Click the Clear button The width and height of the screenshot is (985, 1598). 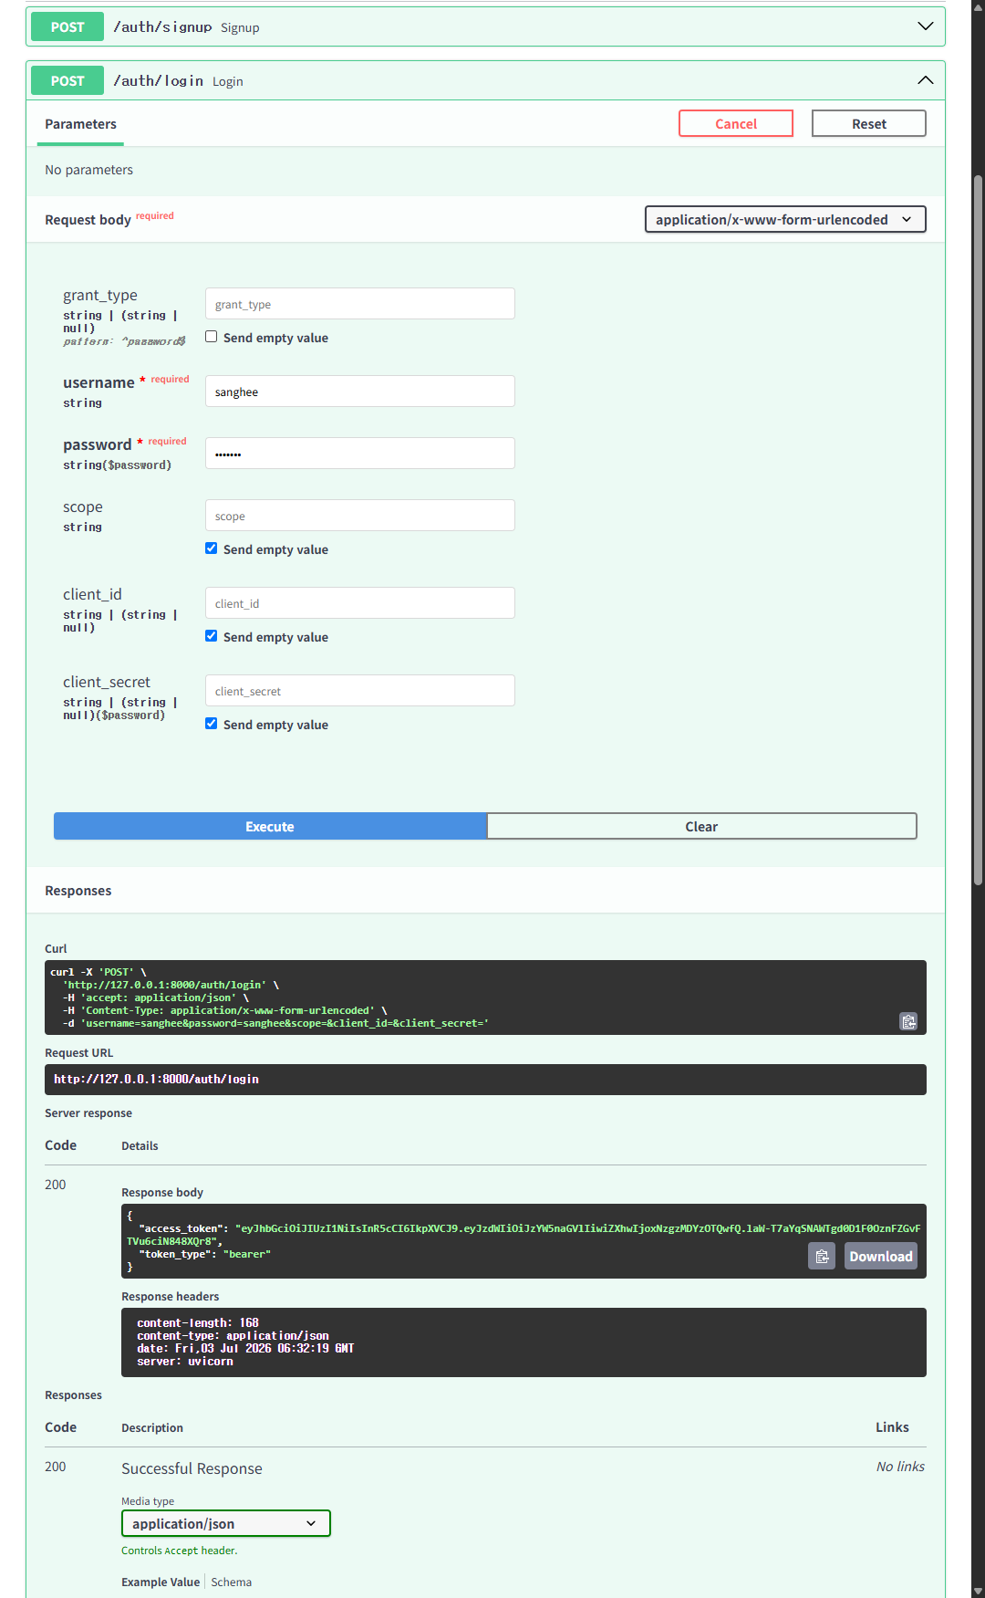(x=701, y=826)
